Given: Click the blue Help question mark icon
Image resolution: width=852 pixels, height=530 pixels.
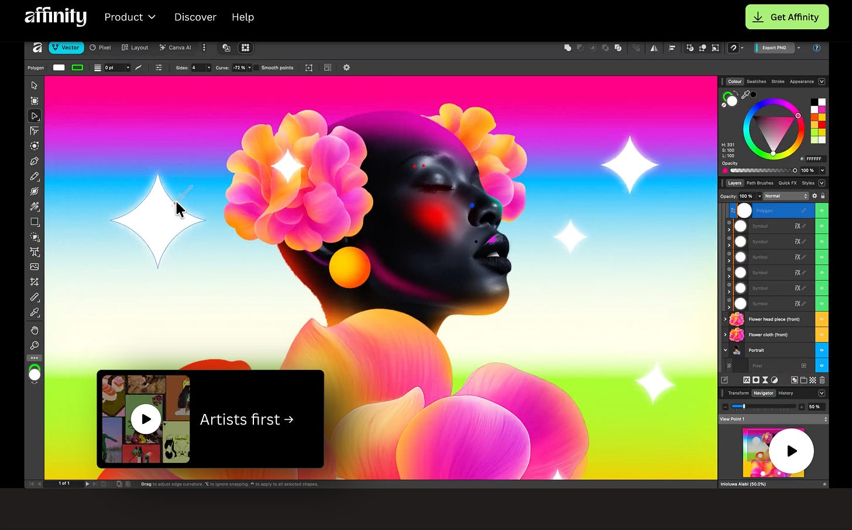Looking at the screenshot, I should (816, 48).
